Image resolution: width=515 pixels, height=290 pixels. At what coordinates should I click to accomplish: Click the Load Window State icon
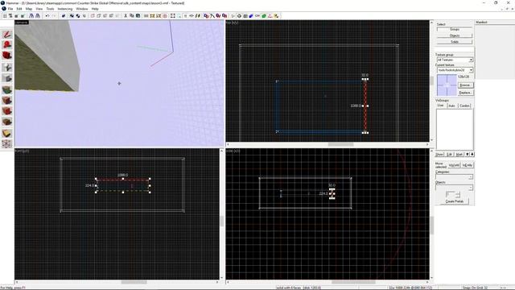(x=31, y=16)
